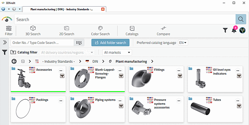Click the breadcrumb back arrow
This screenshot has width=249, height=125.
click(14, 61)
